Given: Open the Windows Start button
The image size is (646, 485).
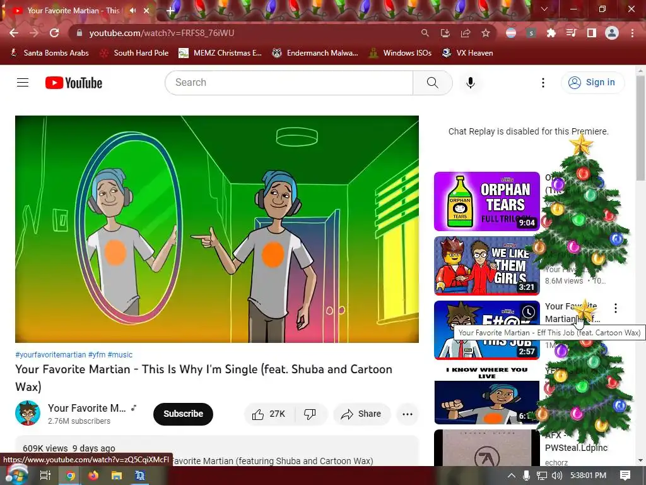Looking at the screenshot, I should click(x=16, y=475).
